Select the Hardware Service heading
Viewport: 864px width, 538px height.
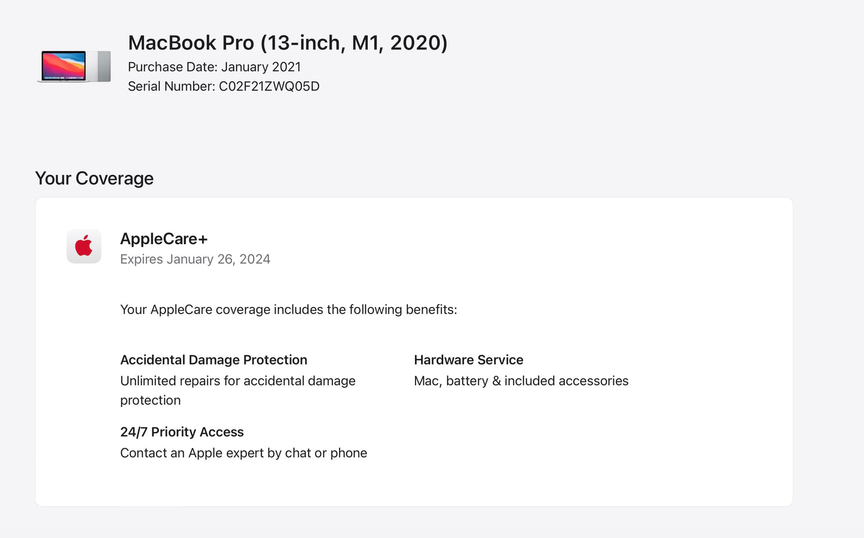(x=468, y=360)
